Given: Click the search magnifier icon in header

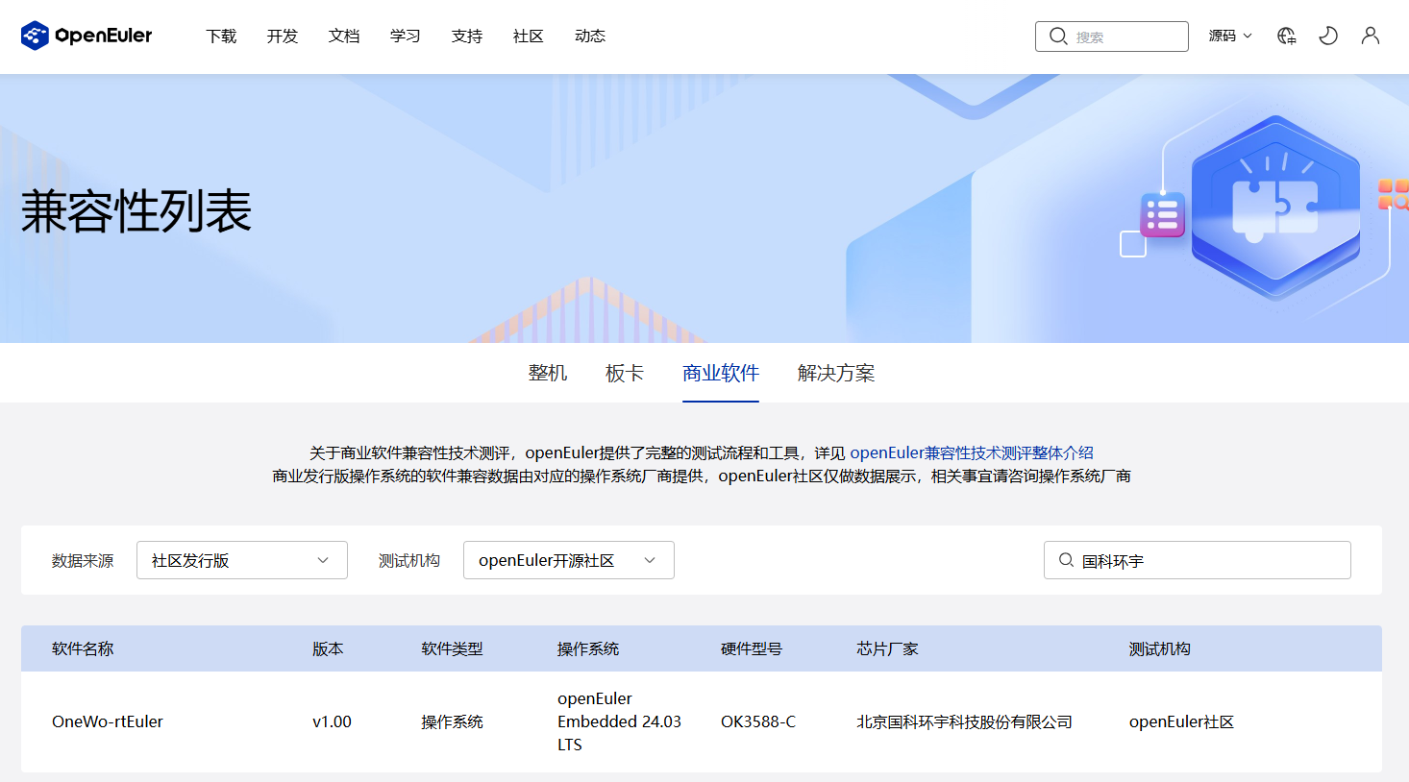Looking at the screenshot, I should (1058, 37).
